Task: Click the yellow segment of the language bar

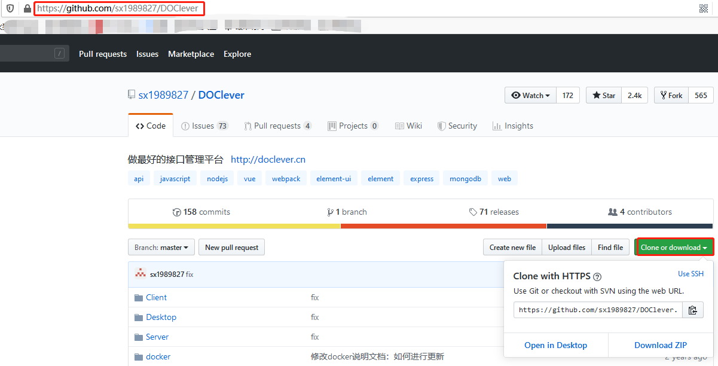Action: point(233,226)
